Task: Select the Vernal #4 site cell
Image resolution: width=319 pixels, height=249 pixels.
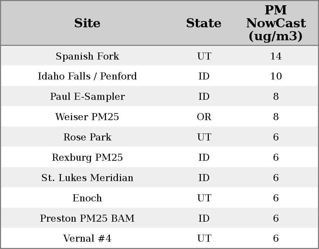Action: (x=87, y=238)
